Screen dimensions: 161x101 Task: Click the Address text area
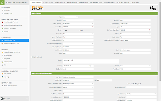pyautogui.click(x=91, y=61)
